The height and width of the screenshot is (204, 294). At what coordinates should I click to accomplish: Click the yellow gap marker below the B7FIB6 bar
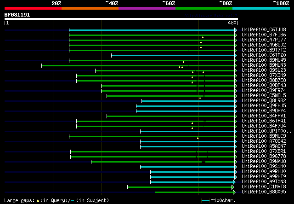pyautogui.click(x=203, y=37)
